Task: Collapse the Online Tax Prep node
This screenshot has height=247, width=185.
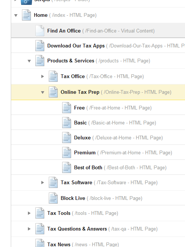Action: [42, 92]
